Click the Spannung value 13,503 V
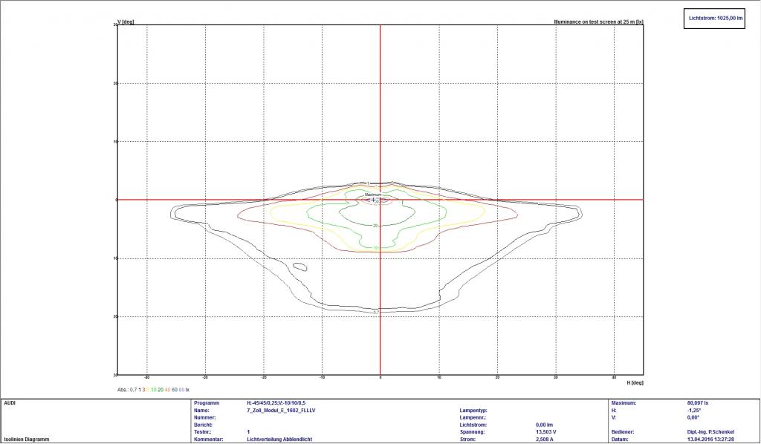The height and width of the screenshot is (444, 761). (547, 431)
